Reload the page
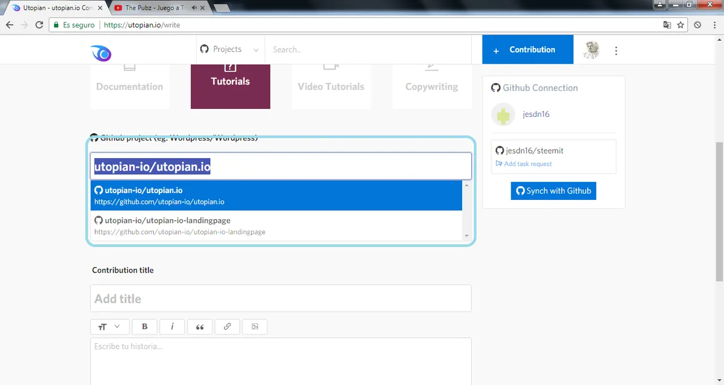The image size is (724, 385). coord(39,25)
